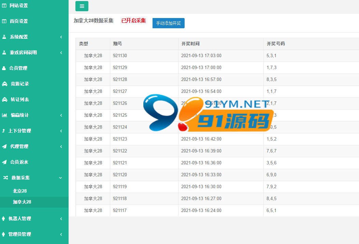Click draw time 2021-09-13 17:00:00
This screenshot has height=244, width=359.
click(x=201, y=68)
